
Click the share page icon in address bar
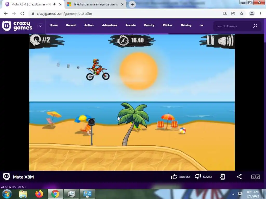pyautogui.click(x=233, y=13)
